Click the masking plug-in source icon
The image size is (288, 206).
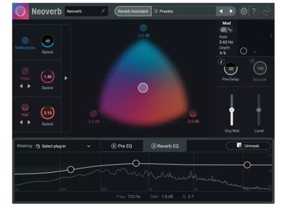(x=38, y=146)
